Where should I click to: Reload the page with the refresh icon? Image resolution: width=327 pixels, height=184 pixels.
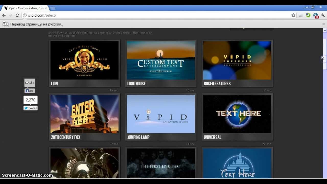pos(17,15)
